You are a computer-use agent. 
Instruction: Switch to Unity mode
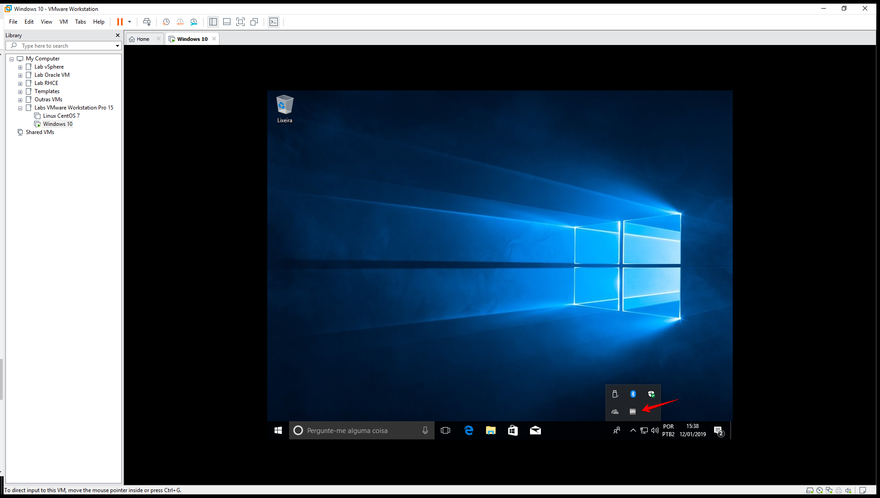[x=254, y=22]
